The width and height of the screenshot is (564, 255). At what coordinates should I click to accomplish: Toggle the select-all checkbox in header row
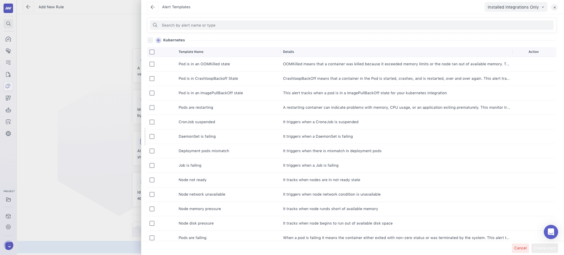pos(152,52)
